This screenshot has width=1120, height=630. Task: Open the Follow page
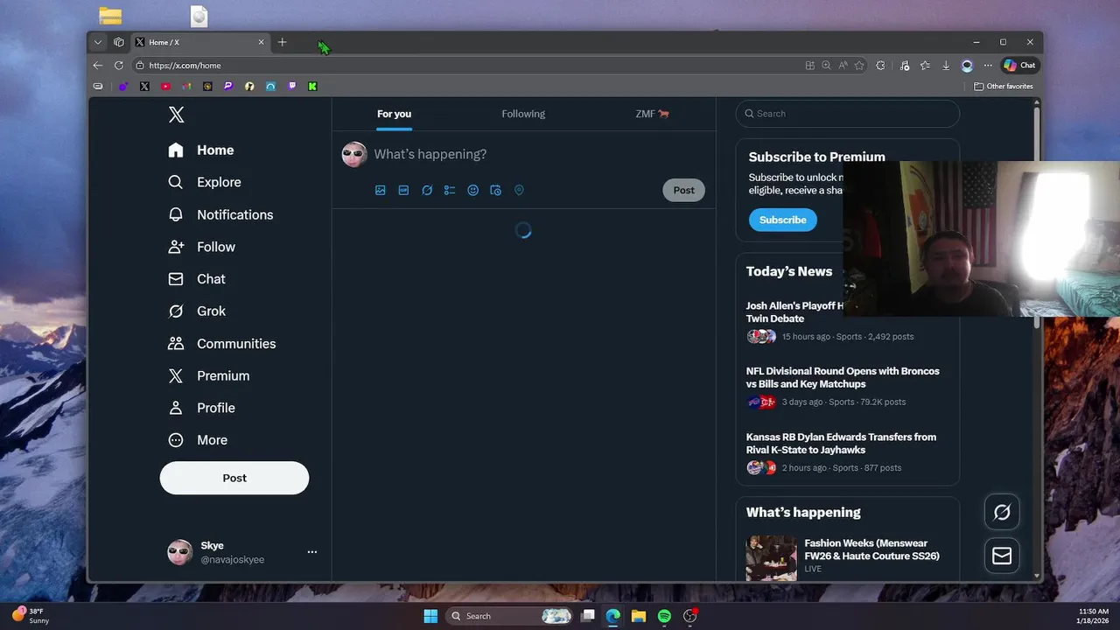[202, 247]
